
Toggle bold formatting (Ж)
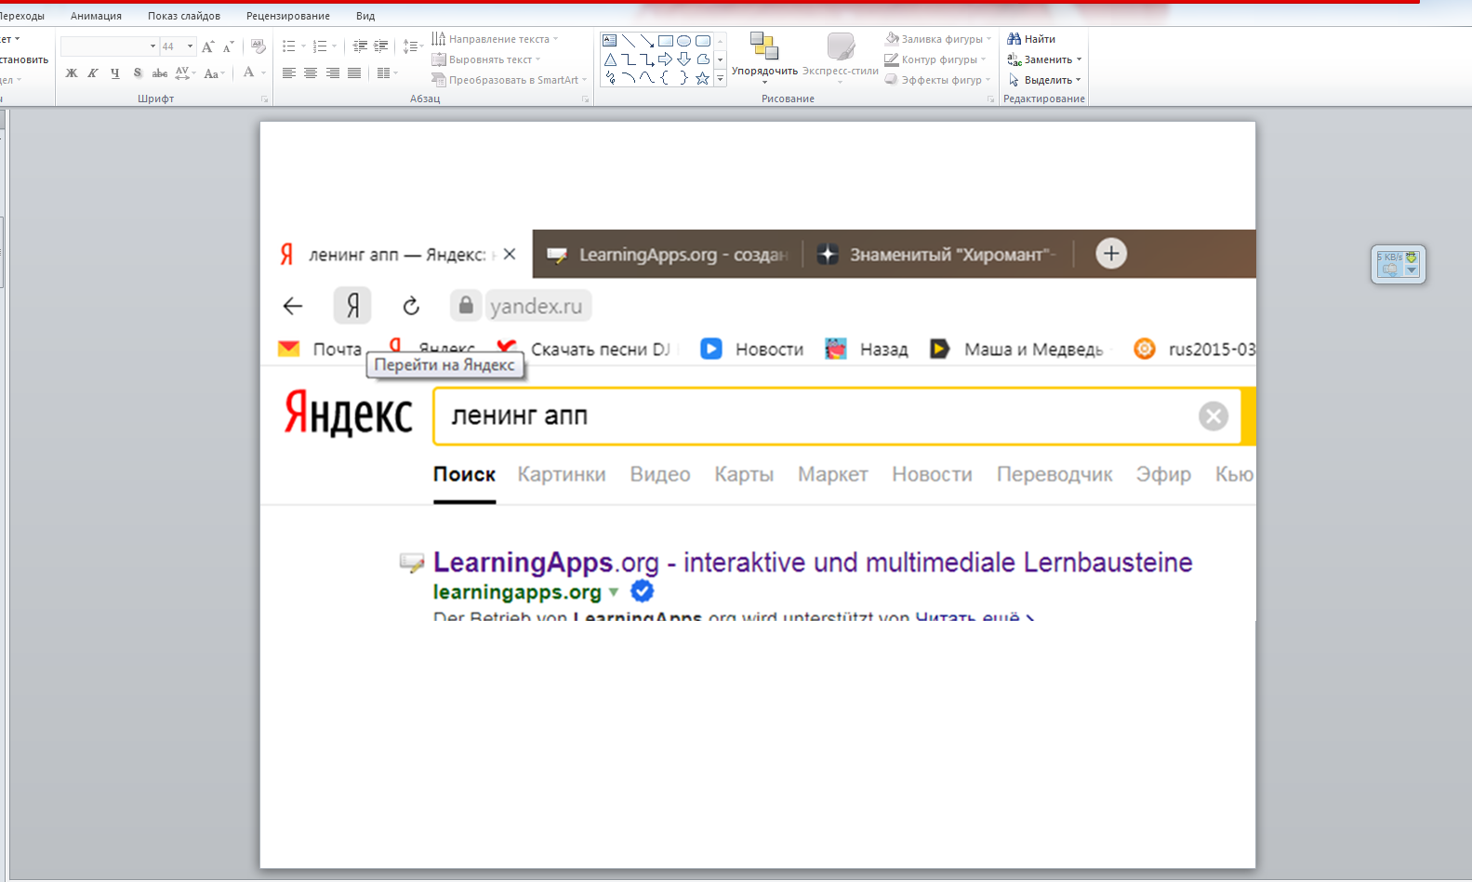pyautogui.click(x=72, y=73)
